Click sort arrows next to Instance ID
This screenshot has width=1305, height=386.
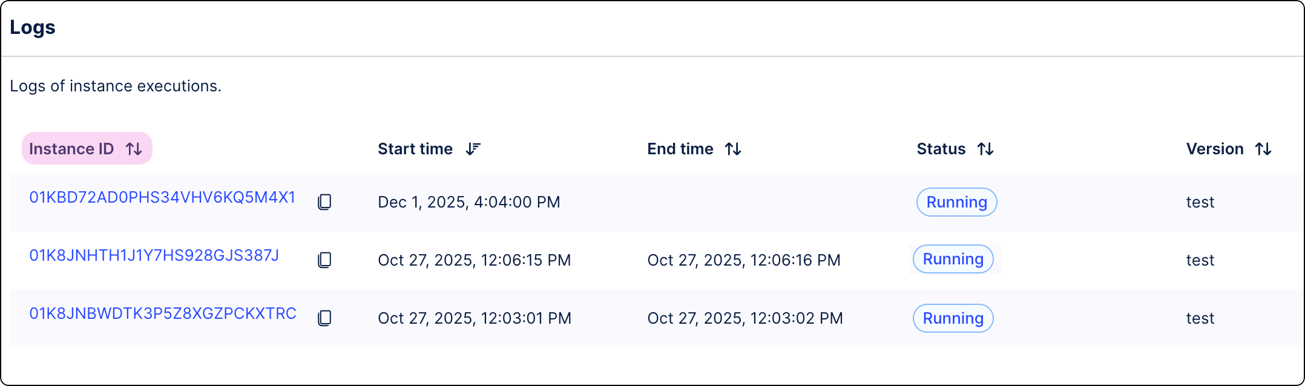click(x=134, y=149)
